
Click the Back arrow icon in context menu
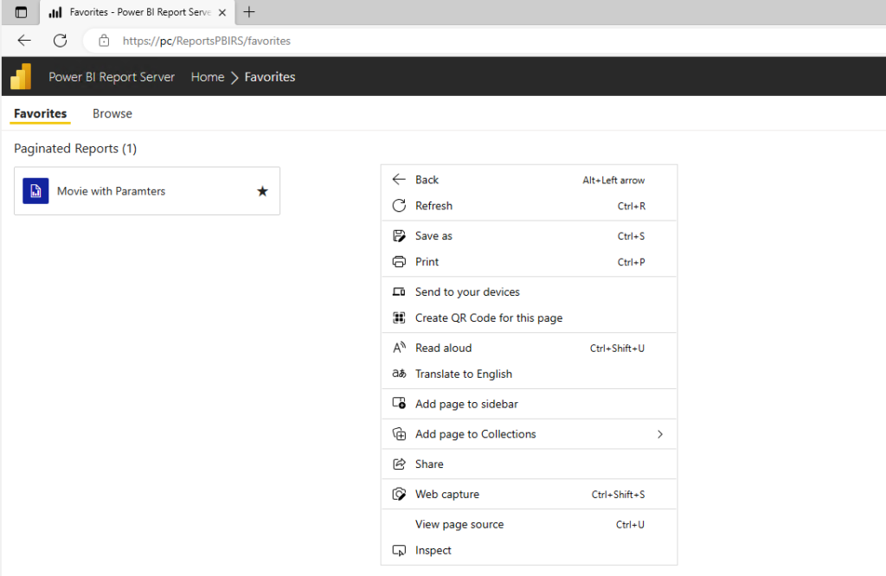coord(399,180)
